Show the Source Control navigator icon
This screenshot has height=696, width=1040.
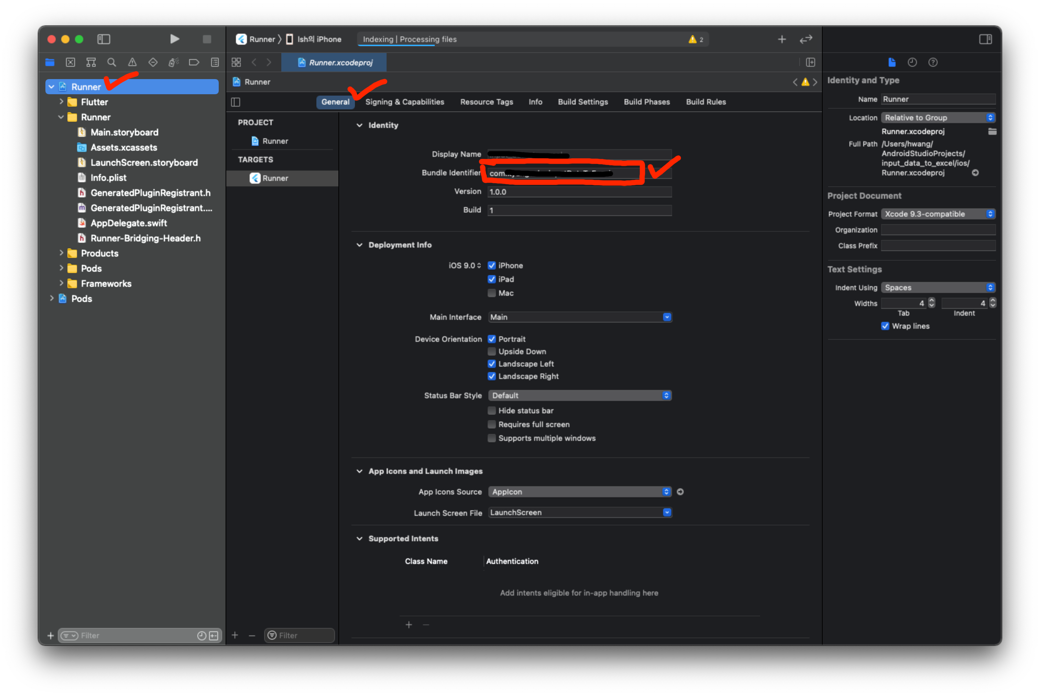click(x=71, y=62)
